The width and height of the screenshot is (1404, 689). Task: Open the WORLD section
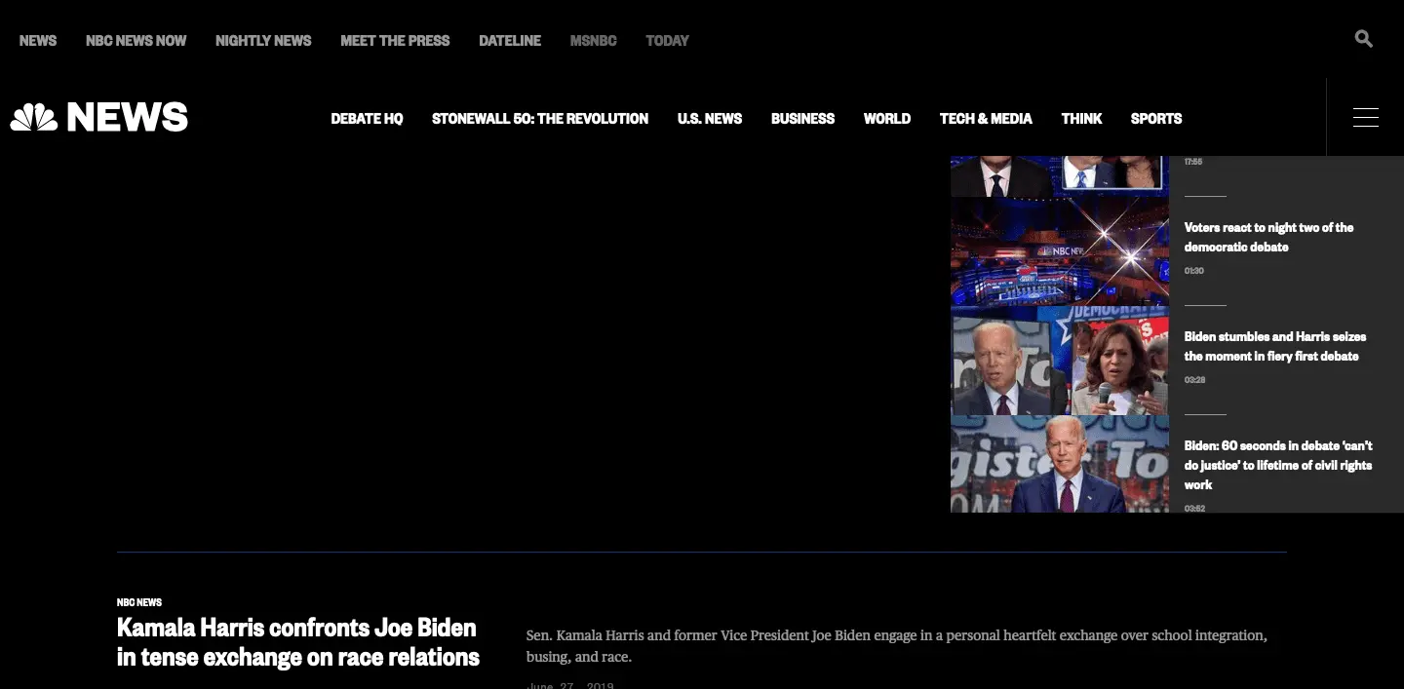coord(887,118)
